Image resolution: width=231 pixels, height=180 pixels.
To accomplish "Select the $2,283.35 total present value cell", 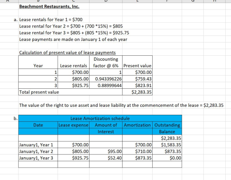I will click(137, 92).
